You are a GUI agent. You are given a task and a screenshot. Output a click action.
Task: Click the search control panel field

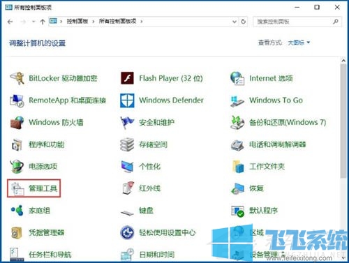[297, 22]
